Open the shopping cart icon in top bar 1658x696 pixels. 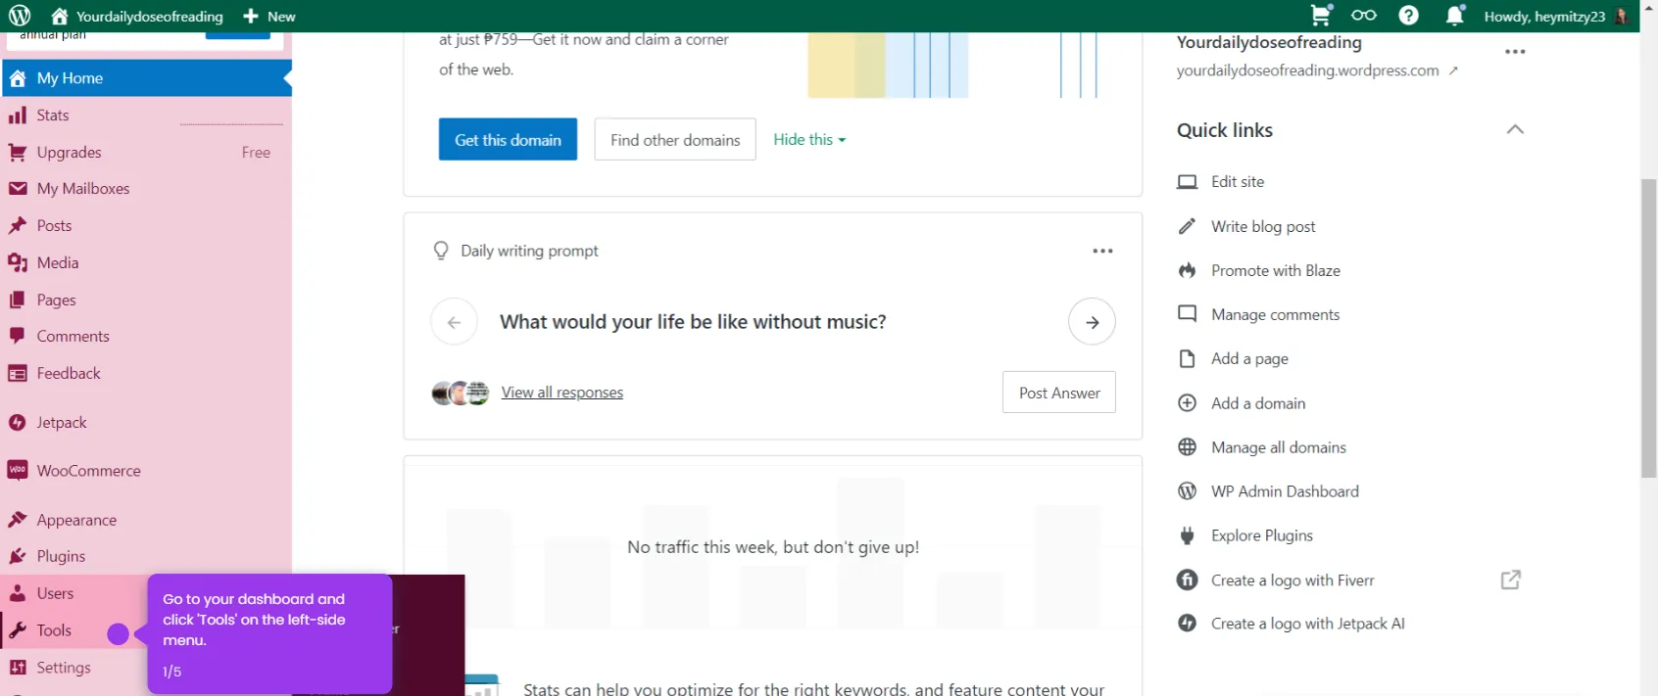click(1321, 15)
